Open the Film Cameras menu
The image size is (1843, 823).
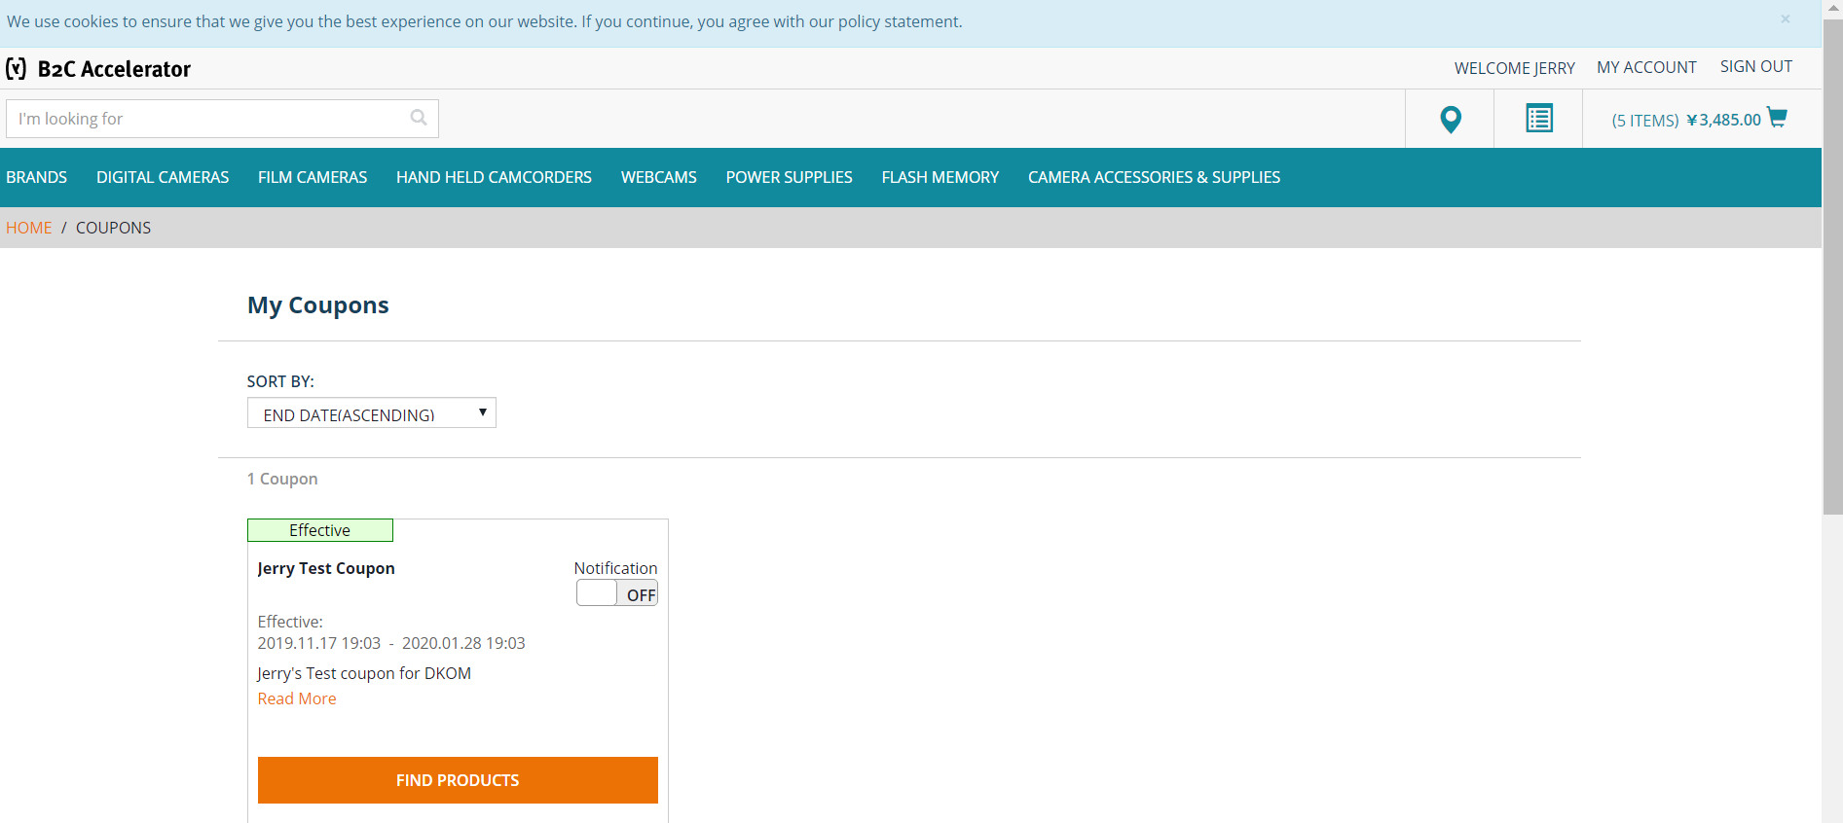click(313, 177)
